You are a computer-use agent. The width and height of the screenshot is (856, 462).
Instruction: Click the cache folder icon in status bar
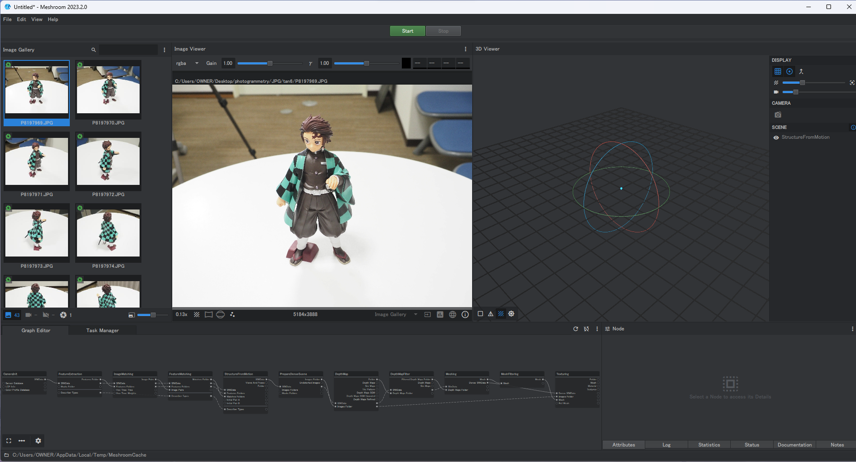pos(6,455)
